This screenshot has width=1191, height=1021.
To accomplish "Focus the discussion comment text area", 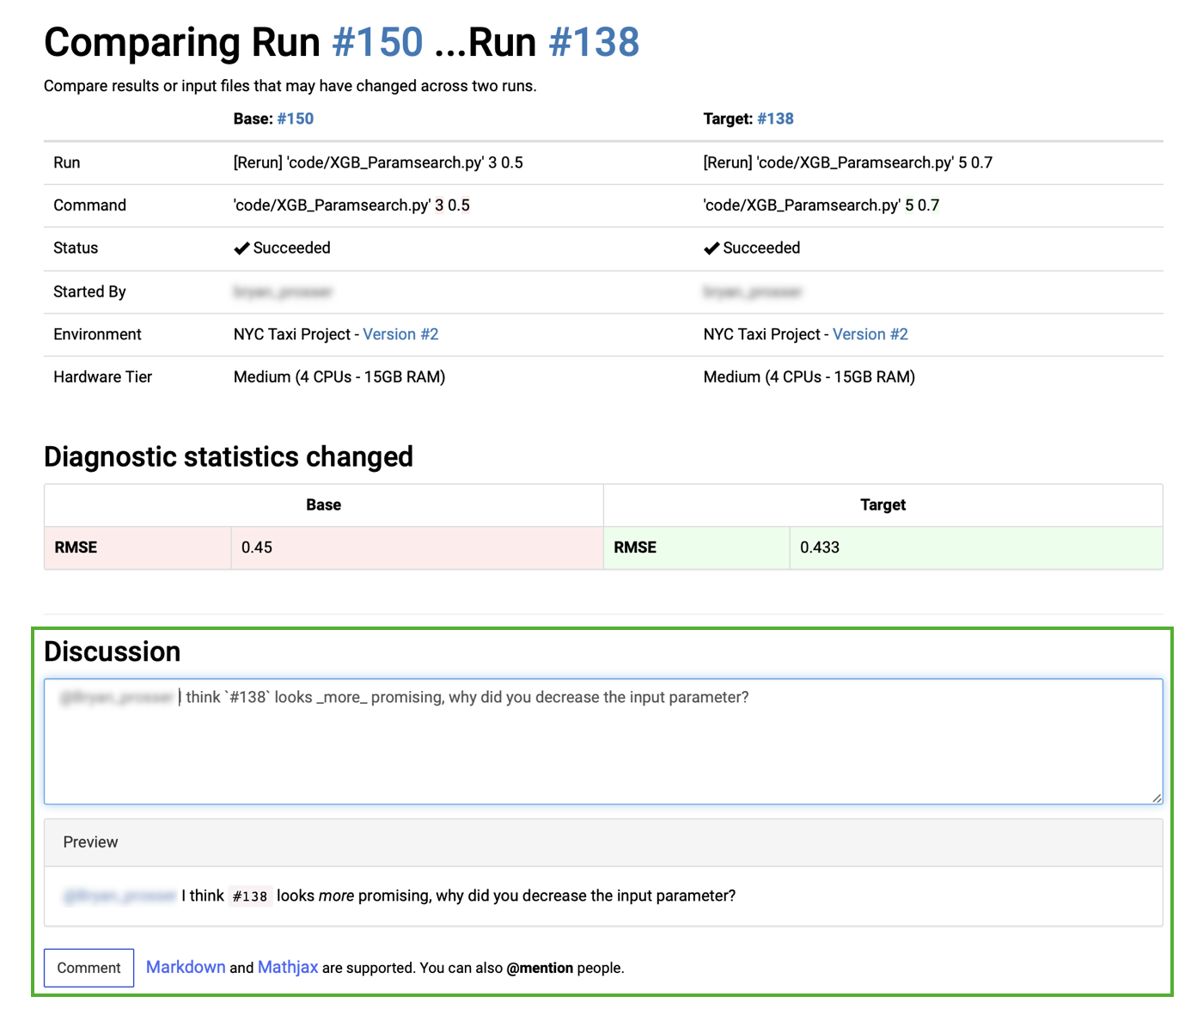I will point(603,742).
